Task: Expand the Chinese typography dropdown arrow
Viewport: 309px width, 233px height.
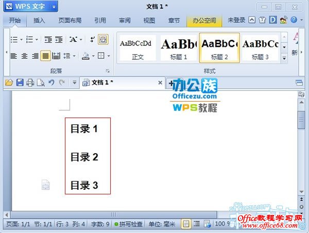Action: pos(81,40)
